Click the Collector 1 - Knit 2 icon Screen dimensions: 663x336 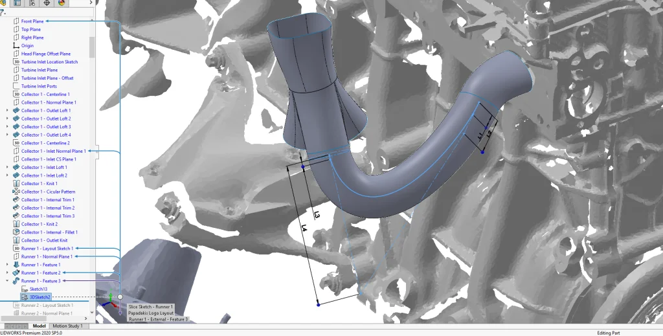pyautogui.click(x=16, y=224)
